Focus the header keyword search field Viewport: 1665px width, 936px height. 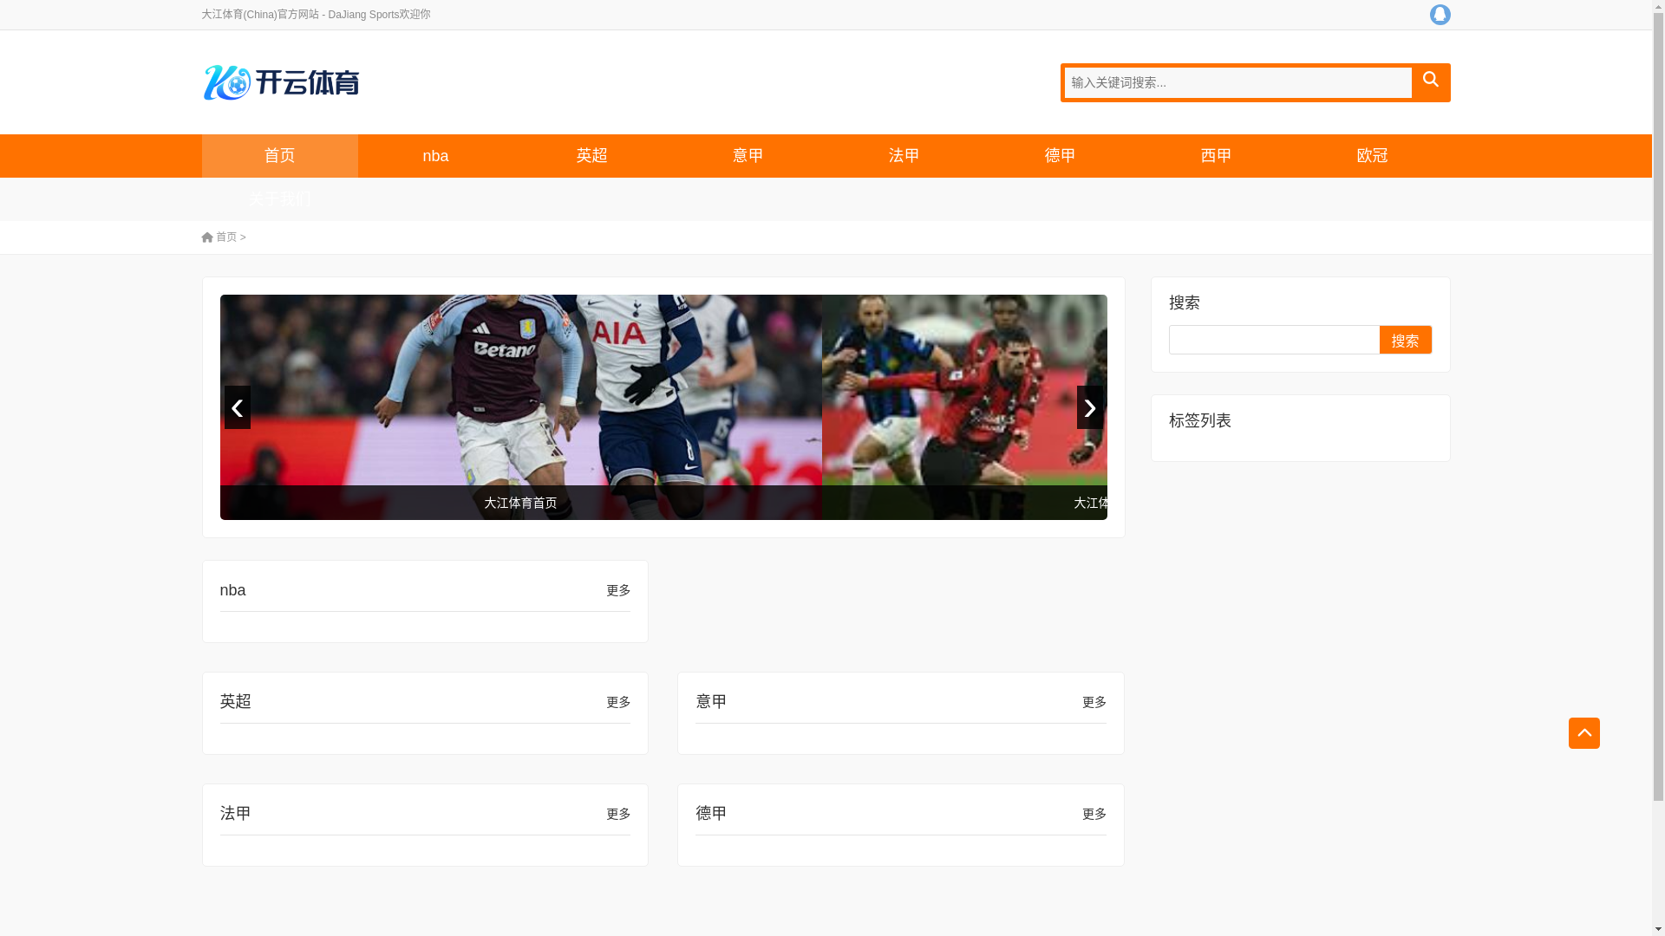click(1238, 82)
